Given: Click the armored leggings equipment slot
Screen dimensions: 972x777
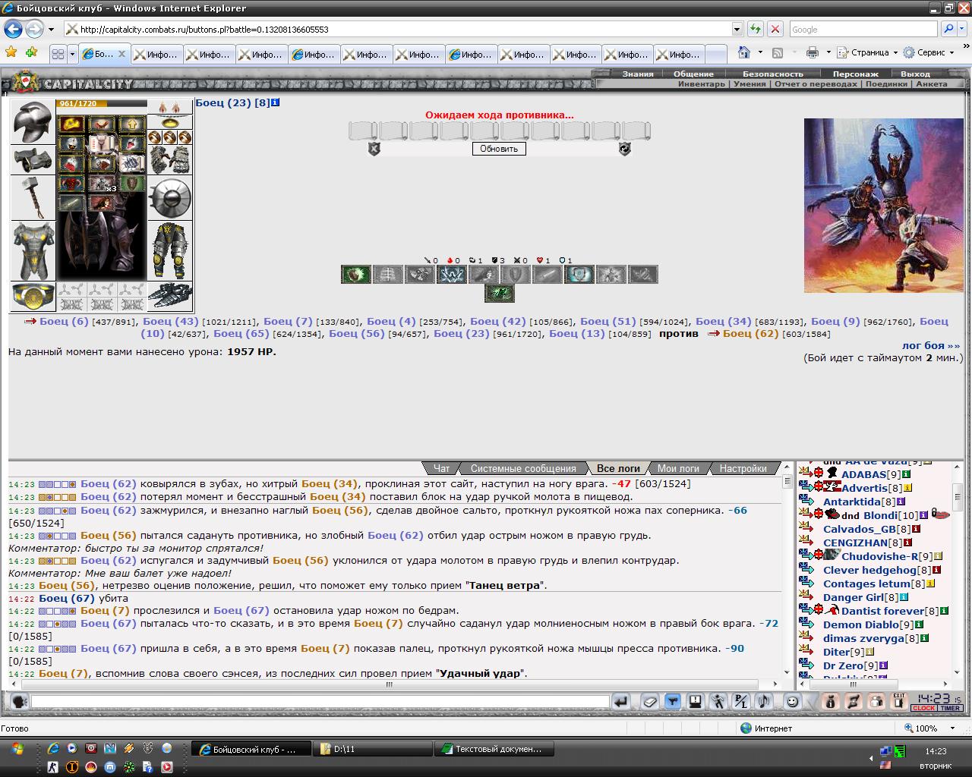Looking at the screenshot, I should [x=169, y=251].
